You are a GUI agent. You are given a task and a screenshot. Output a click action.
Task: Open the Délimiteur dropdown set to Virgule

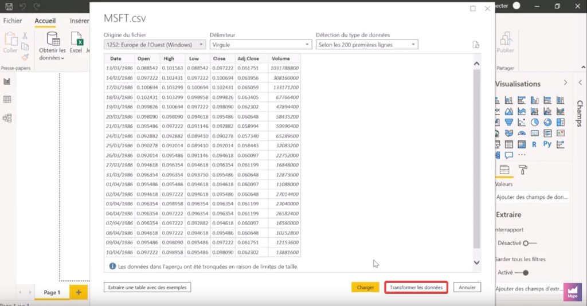(261, 45)
